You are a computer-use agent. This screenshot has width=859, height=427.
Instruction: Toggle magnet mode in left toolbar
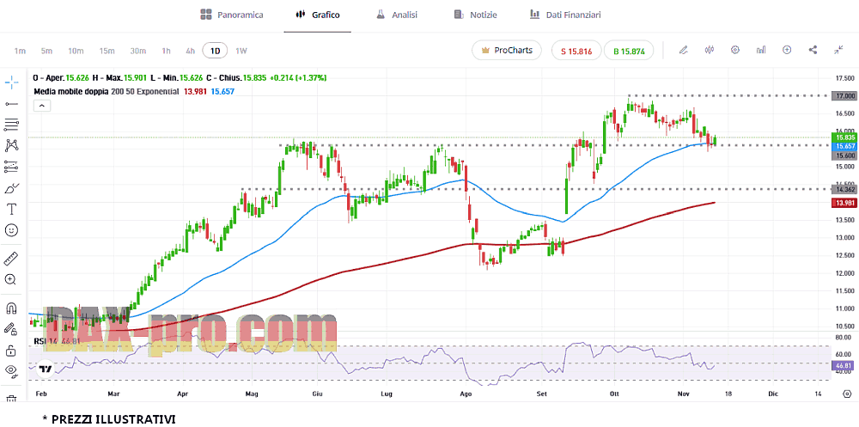coord(11,307)
